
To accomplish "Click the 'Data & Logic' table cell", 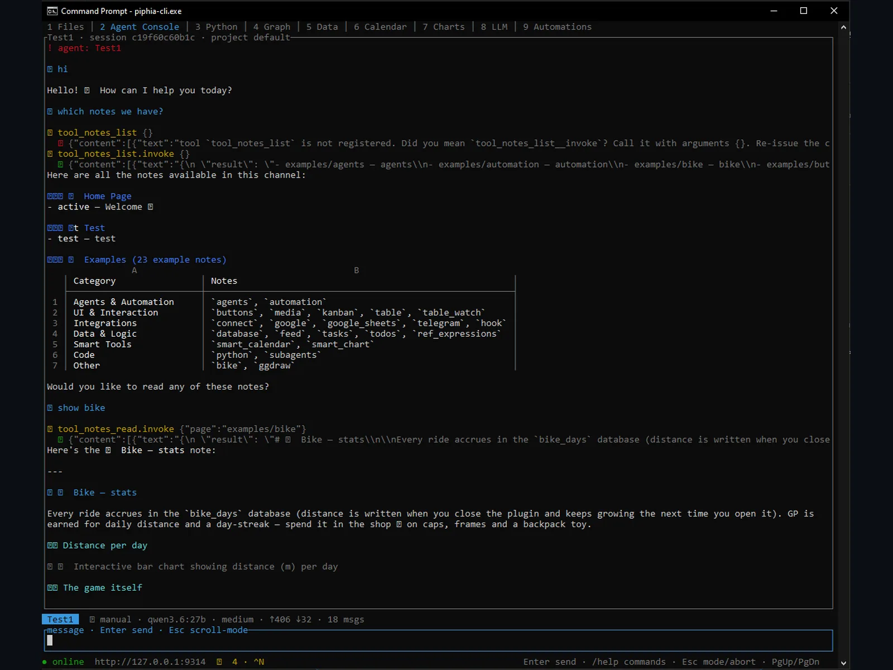I will [x=105, y=334].
